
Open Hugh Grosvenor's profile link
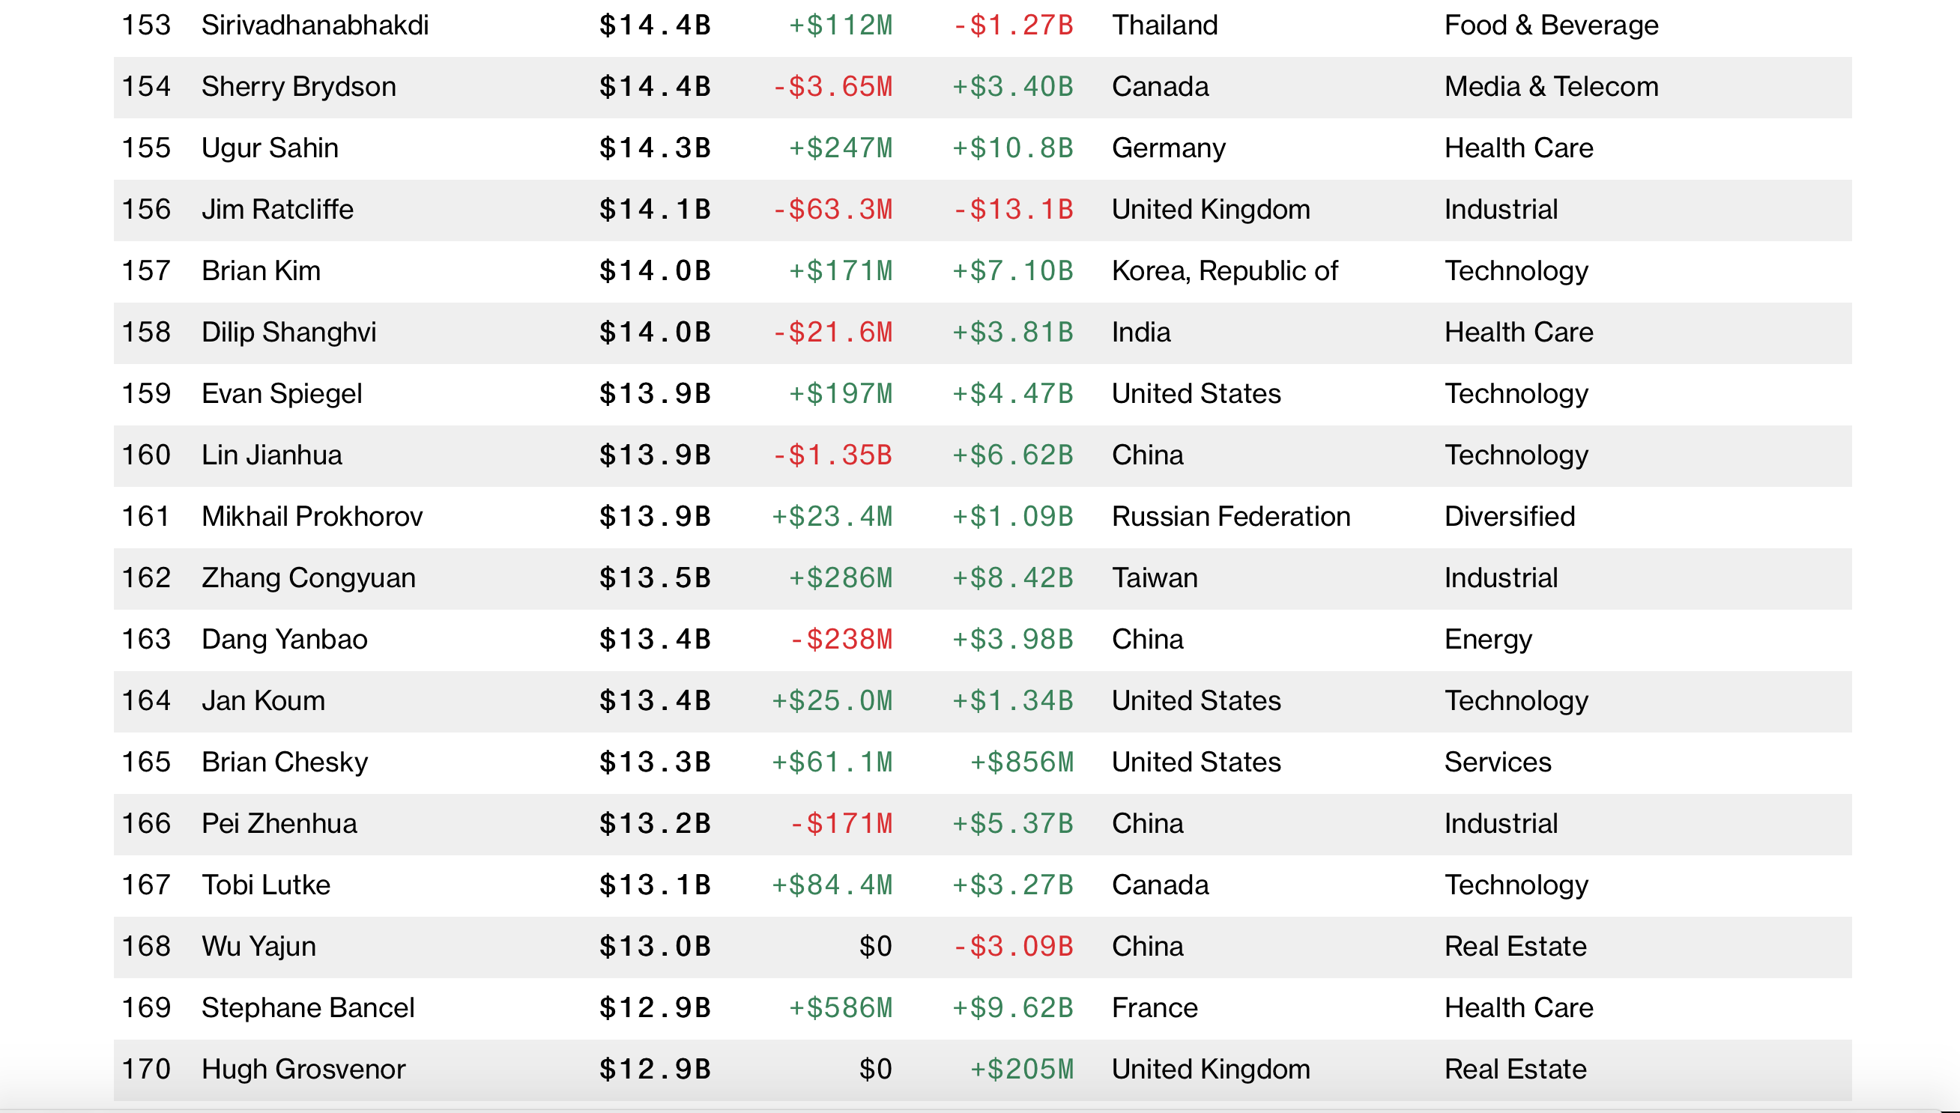(303, 1070)
